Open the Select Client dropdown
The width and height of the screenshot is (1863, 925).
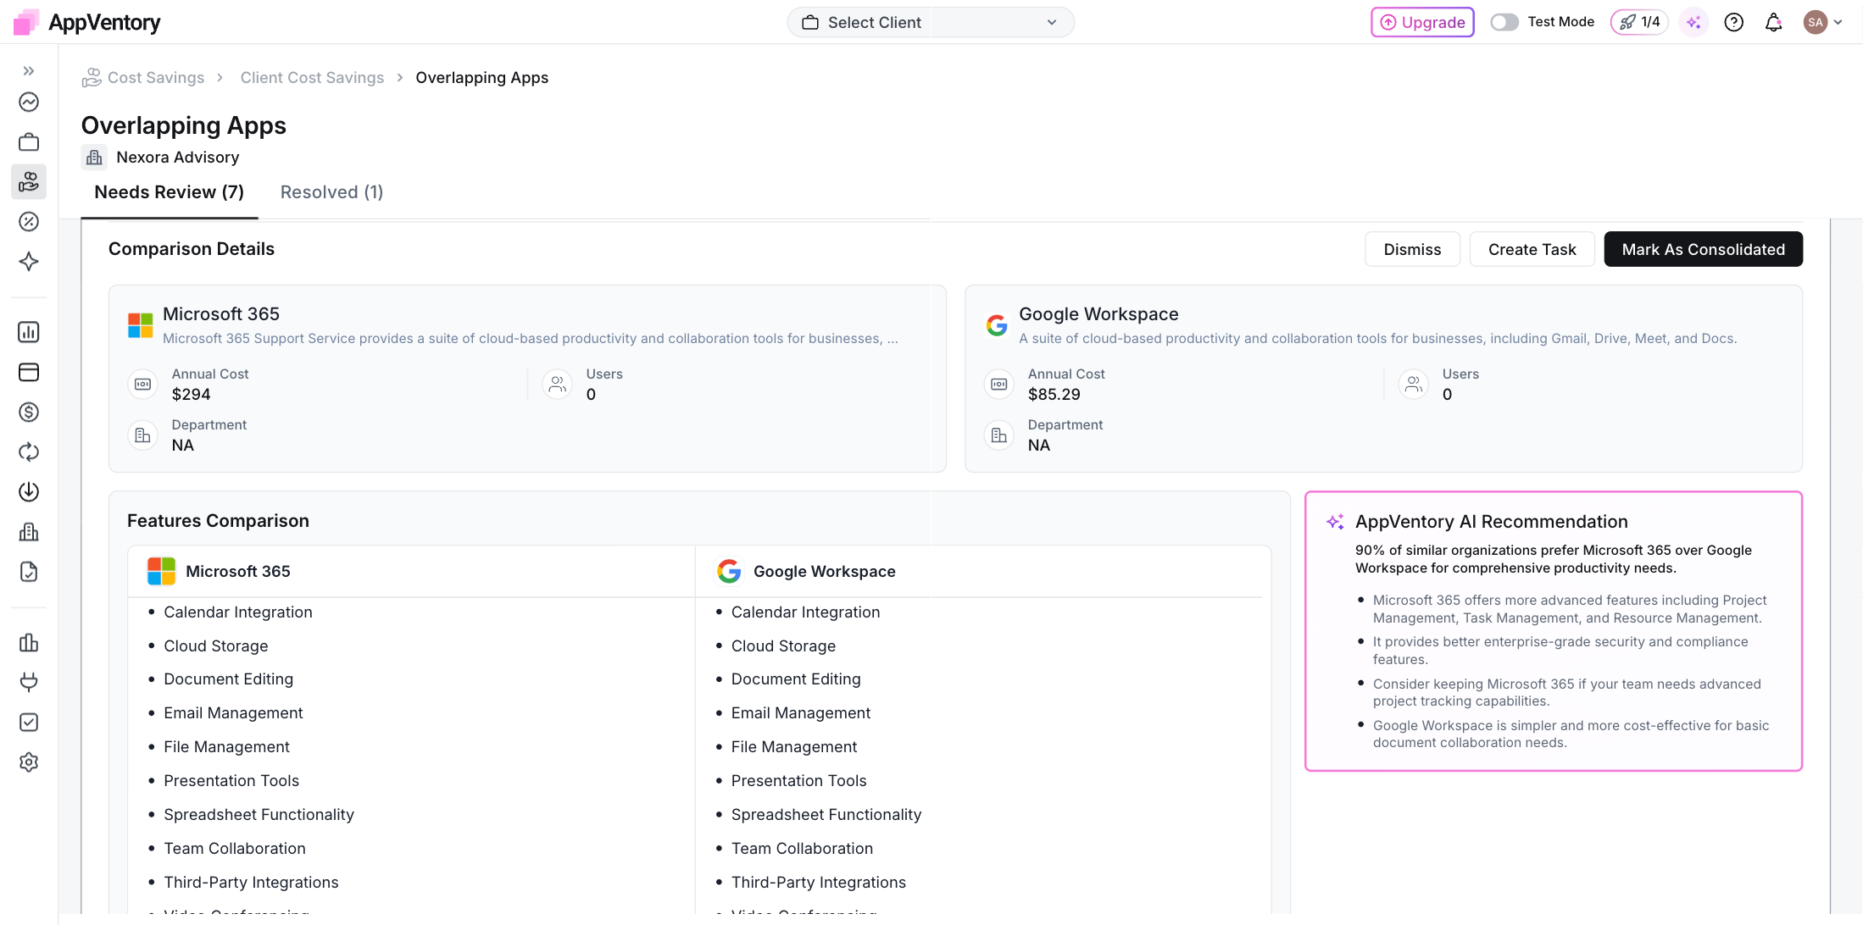coord(931,22)
